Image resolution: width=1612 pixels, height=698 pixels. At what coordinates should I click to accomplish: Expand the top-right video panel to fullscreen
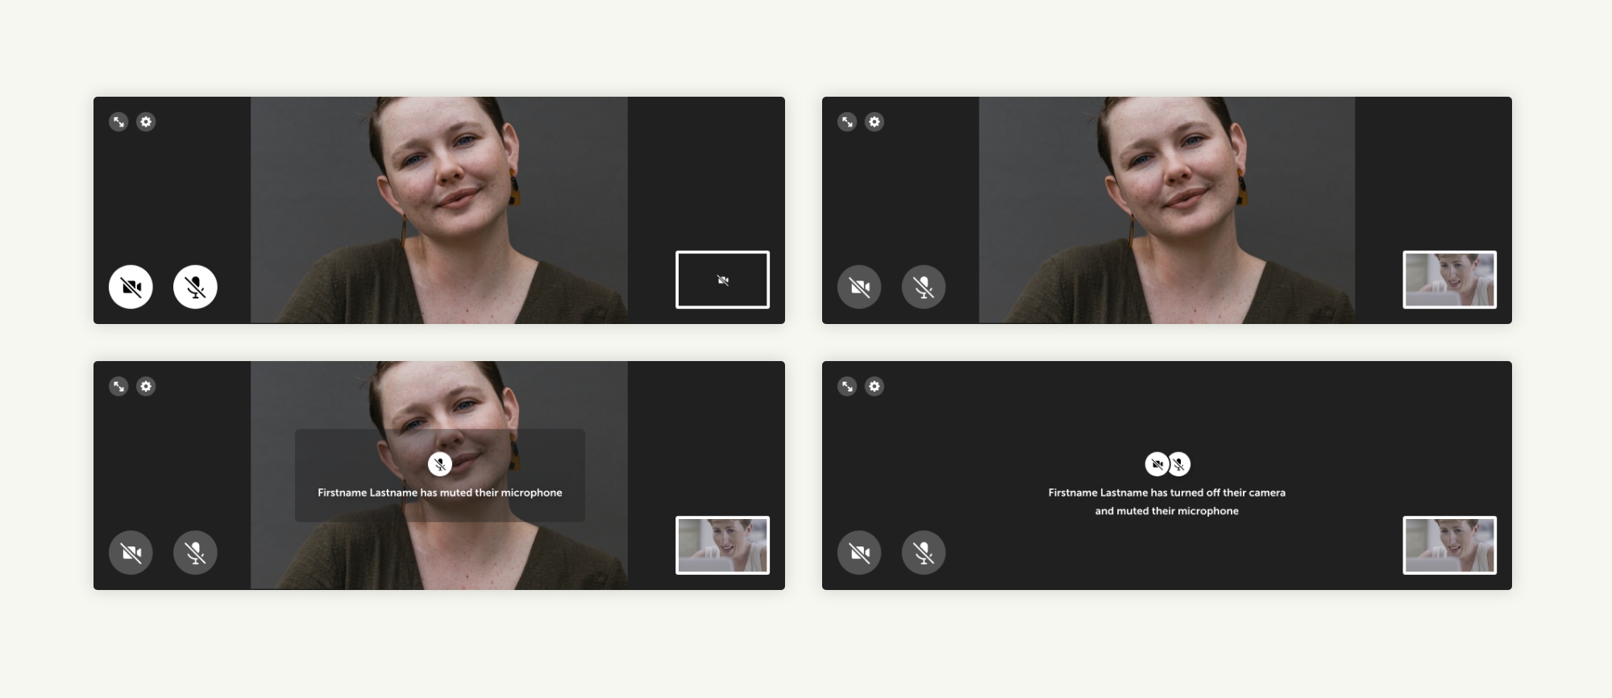coord(847,122)
